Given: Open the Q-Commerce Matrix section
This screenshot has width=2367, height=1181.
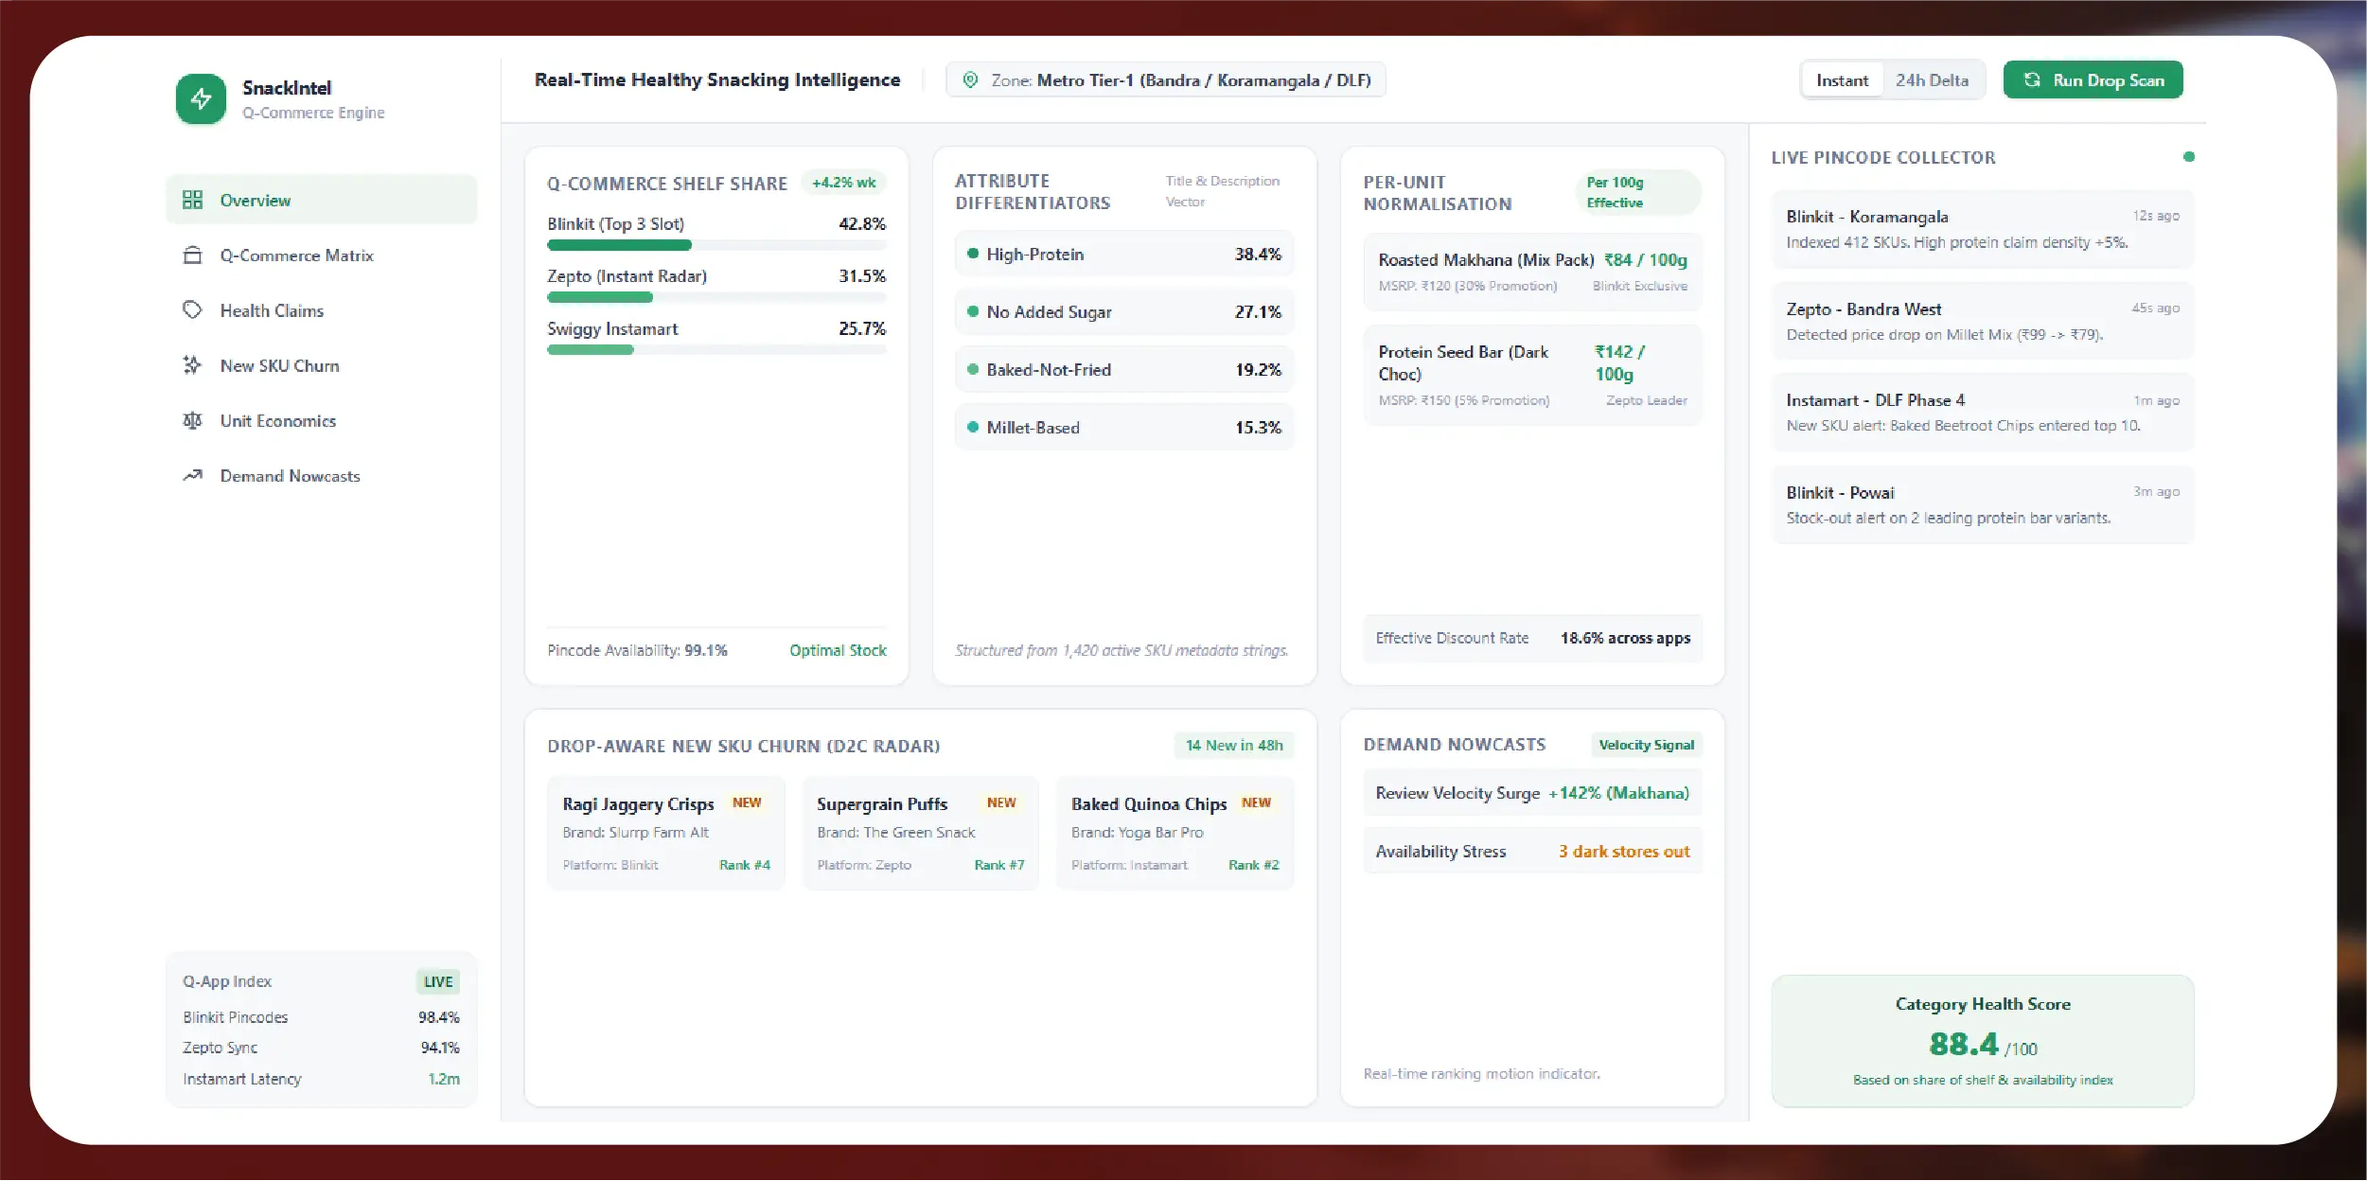Looking at the screenshot, I should pos(322,256).
